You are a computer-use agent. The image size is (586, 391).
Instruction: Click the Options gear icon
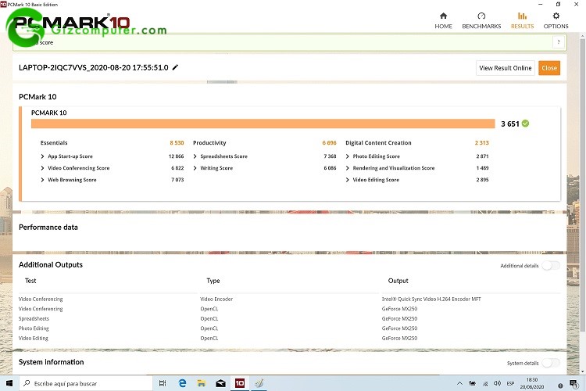[556, 16]
